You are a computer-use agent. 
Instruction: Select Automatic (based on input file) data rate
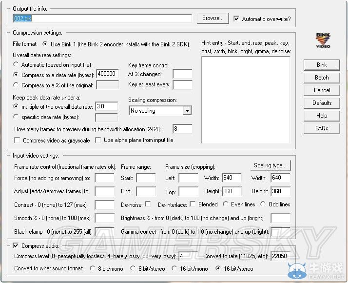pos(17,64)
